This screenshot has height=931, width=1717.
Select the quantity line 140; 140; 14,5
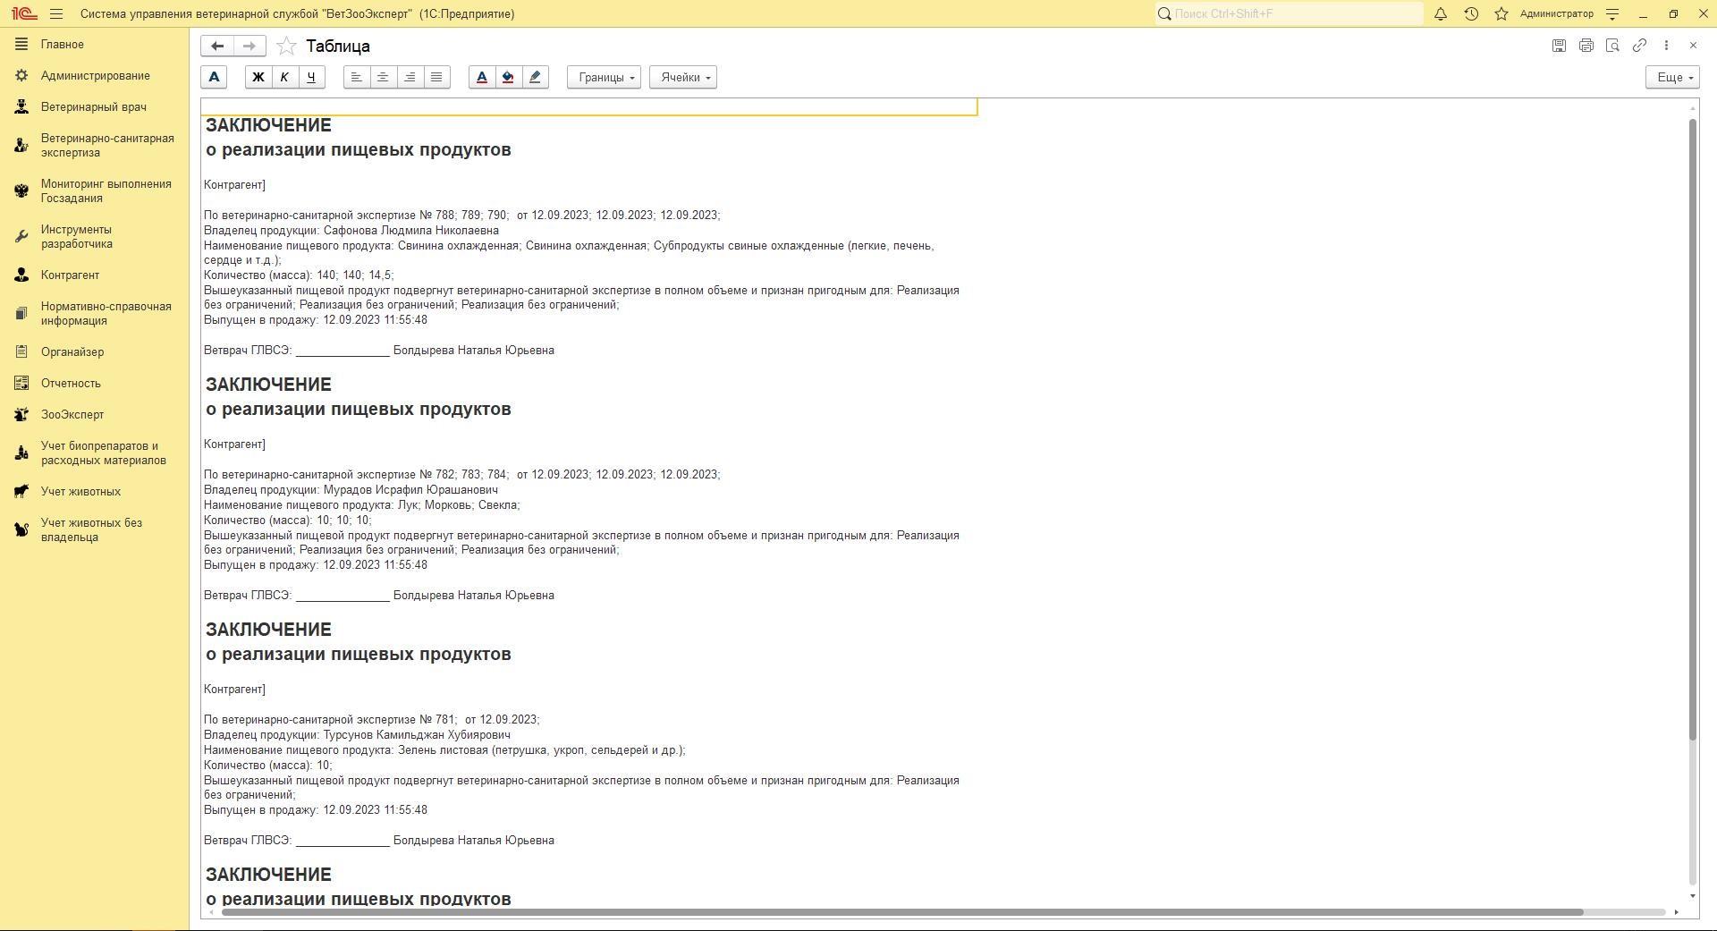point(299,275)
